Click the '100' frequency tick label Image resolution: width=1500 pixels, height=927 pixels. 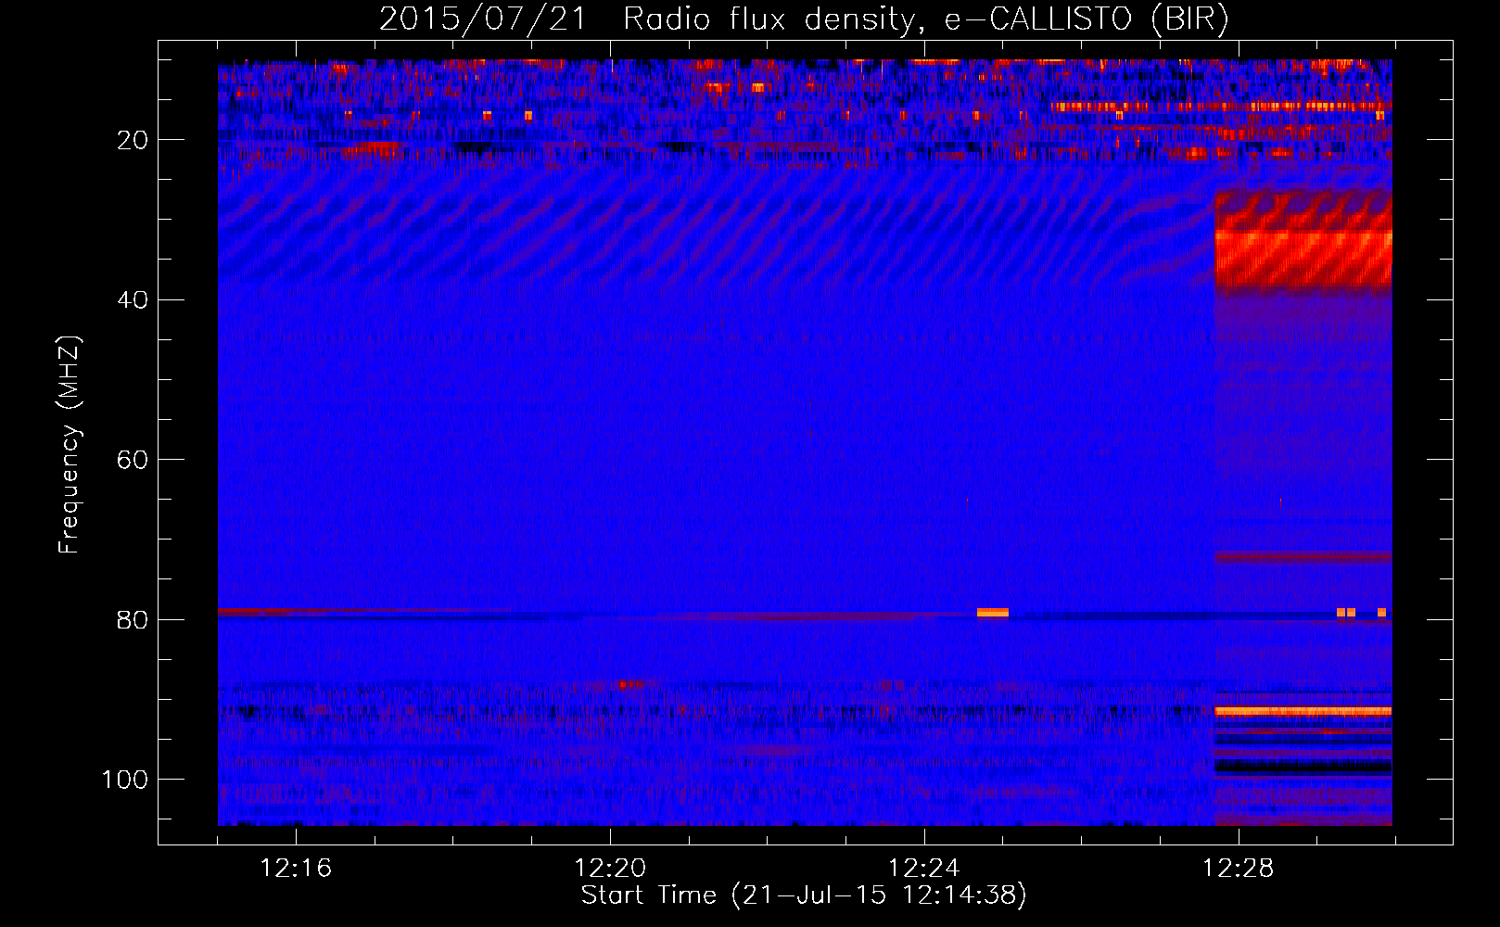click(125, 780)
